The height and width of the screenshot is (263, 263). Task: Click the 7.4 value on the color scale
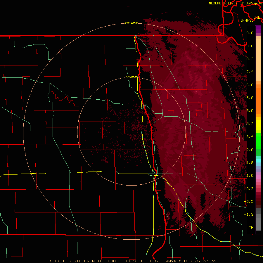250,72
